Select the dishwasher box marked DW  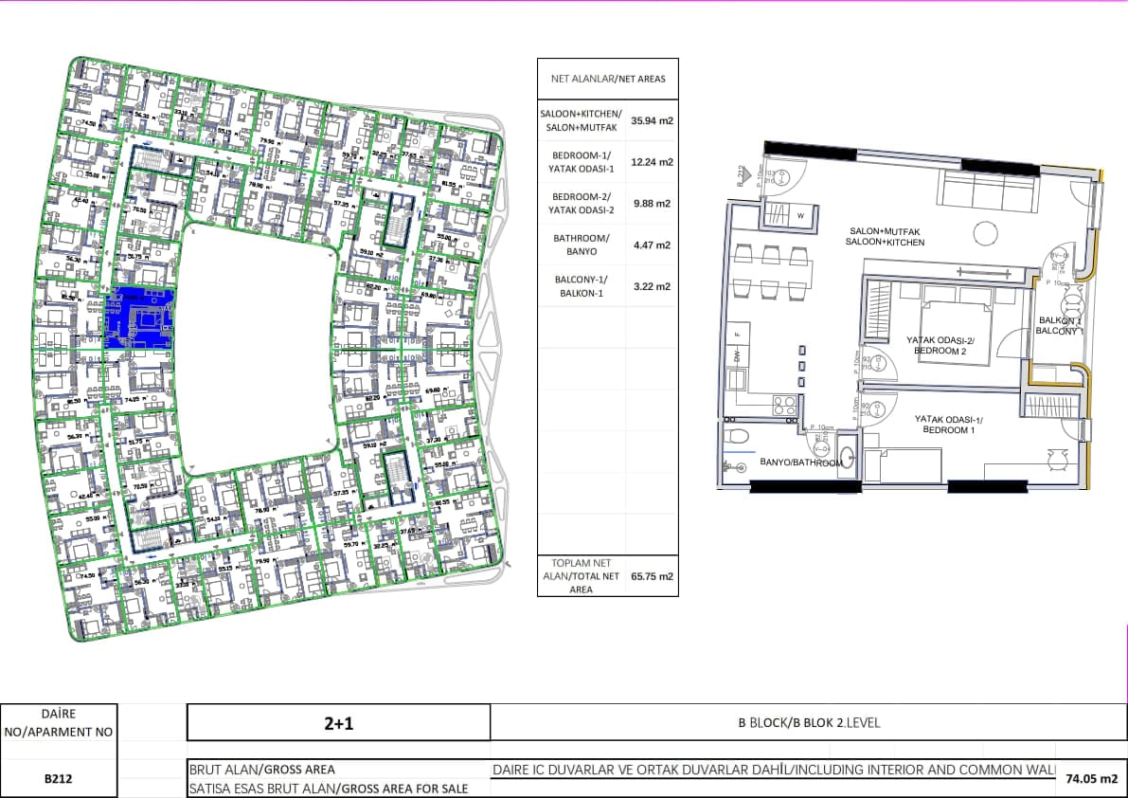(x=738, y=357)
